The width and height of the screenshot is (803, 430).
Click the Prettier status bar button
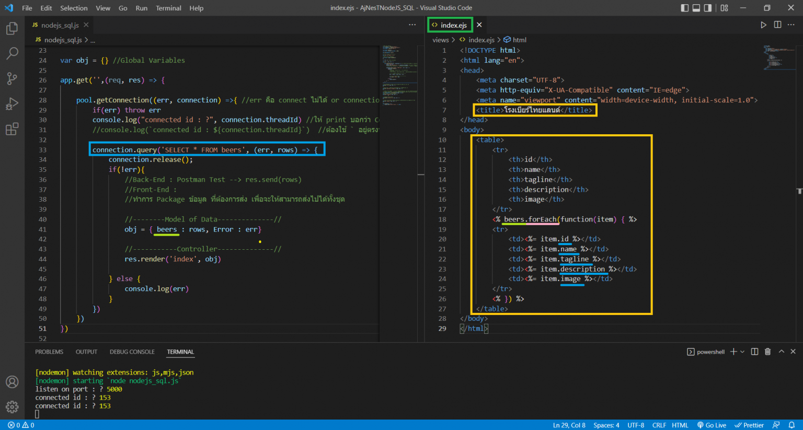[749, 425]
